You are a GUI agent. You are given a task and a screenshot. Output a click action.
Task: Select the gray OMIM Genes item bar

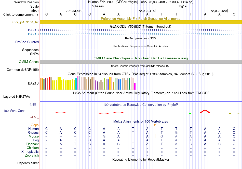coord(141,62)
